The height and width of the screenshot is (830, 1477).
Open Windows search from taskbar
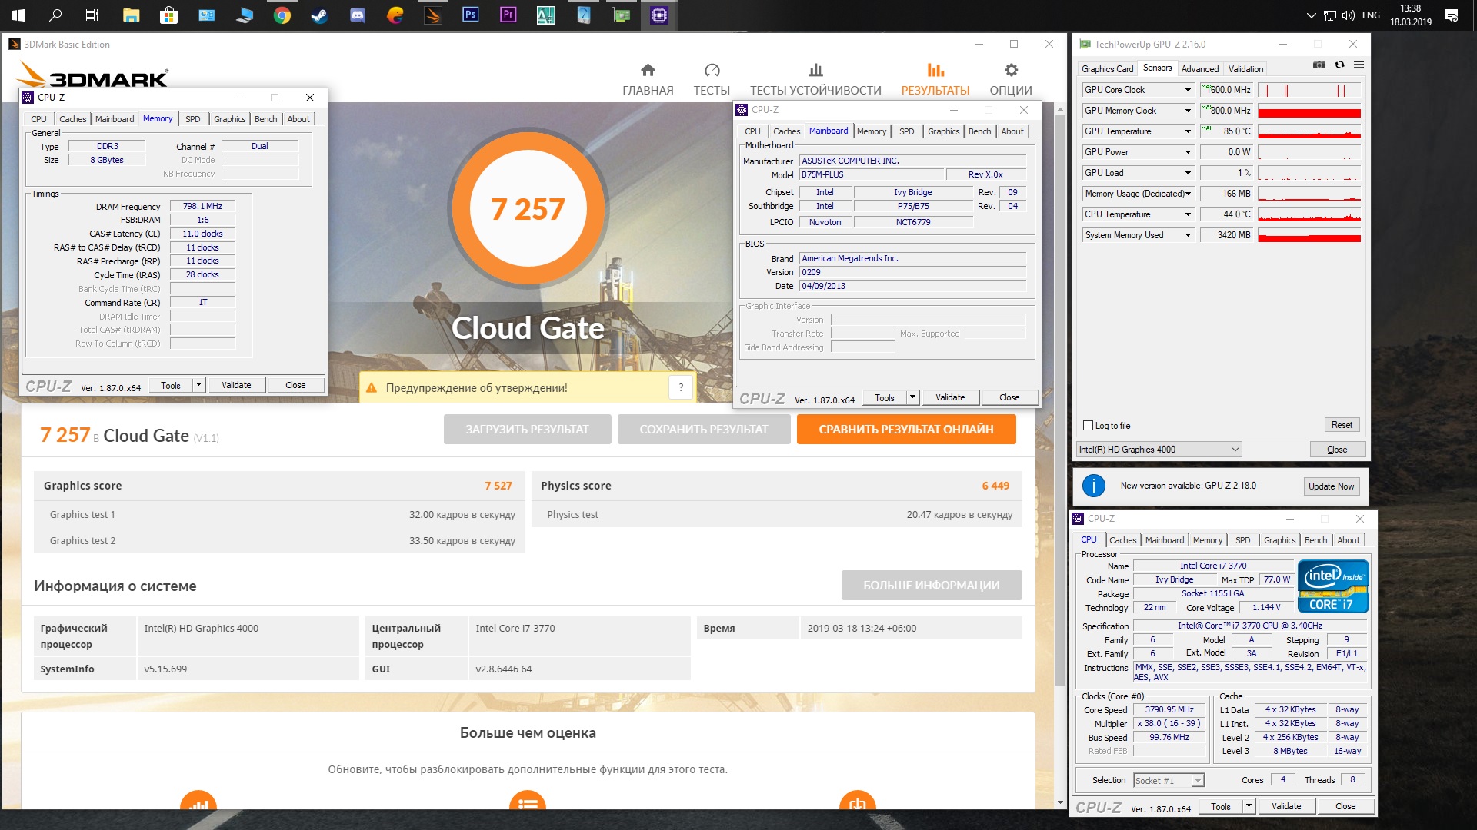[x=55, y=15]
